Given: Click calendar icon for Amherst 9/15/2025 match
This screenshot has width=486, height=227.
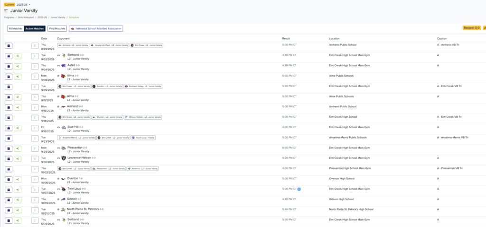Looking at the screenshot, I should coord(9,107).
